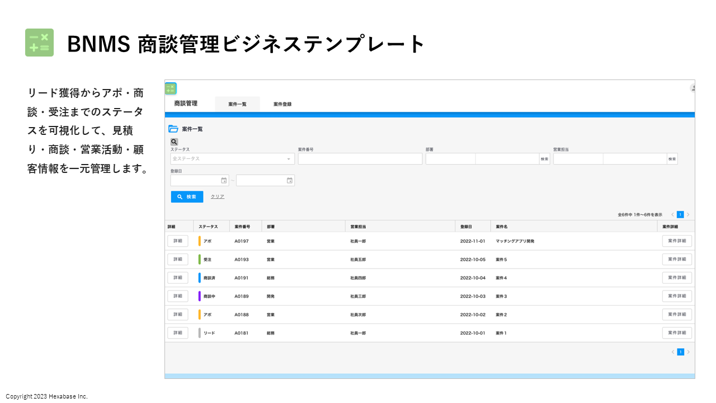
Task: Click the first 営業担当 input box
Action: (x=578, y=159)
